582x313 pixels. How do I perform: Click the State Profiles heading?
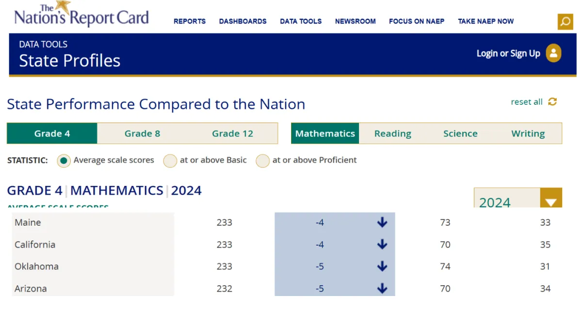[x=70, y=61]
